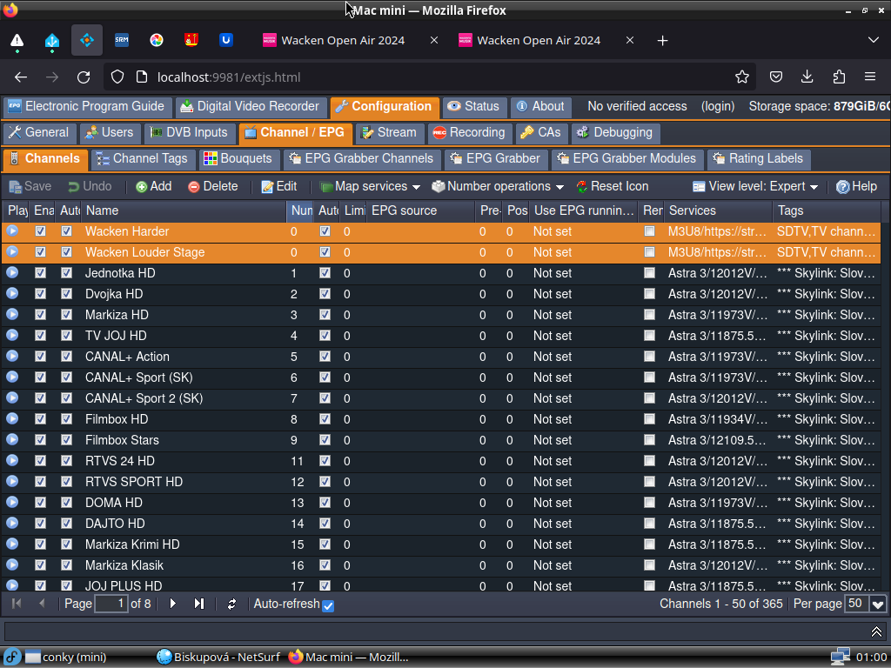Open the Firefox extensions puzzle icon
This screenshot has height=668, width=891.
839,77
